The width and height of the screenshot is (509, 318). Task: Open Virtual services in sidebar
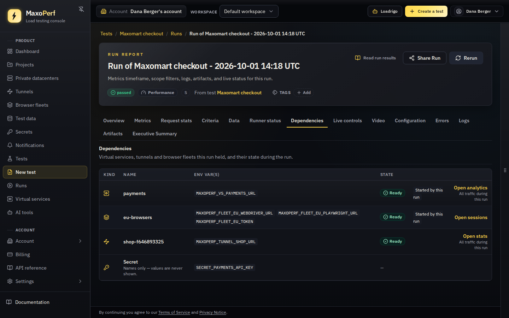click(x=45, y=199)
